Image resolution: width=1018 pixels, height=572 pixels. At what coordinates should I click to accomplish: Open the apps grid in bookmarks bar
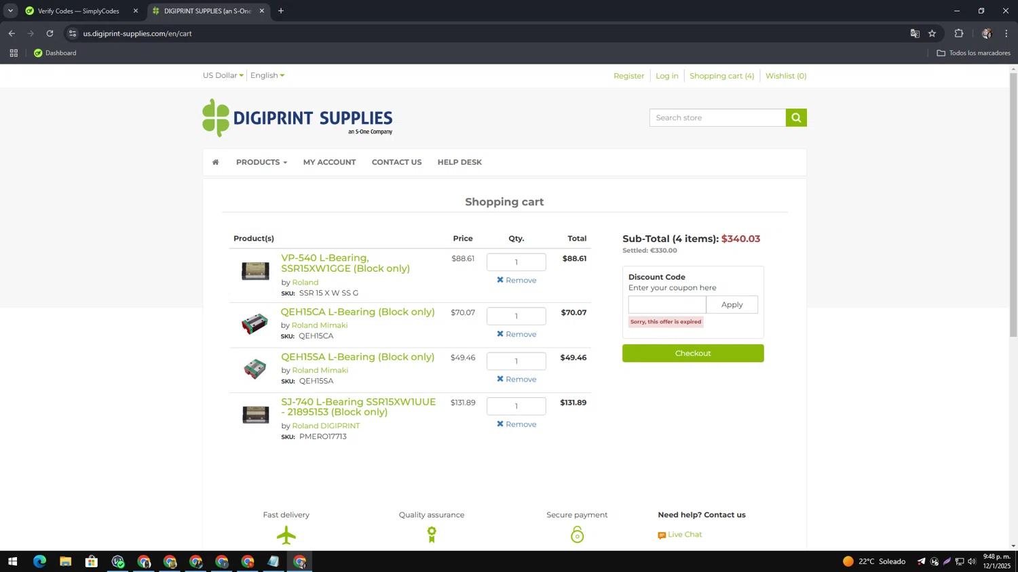tap(14, 53)
